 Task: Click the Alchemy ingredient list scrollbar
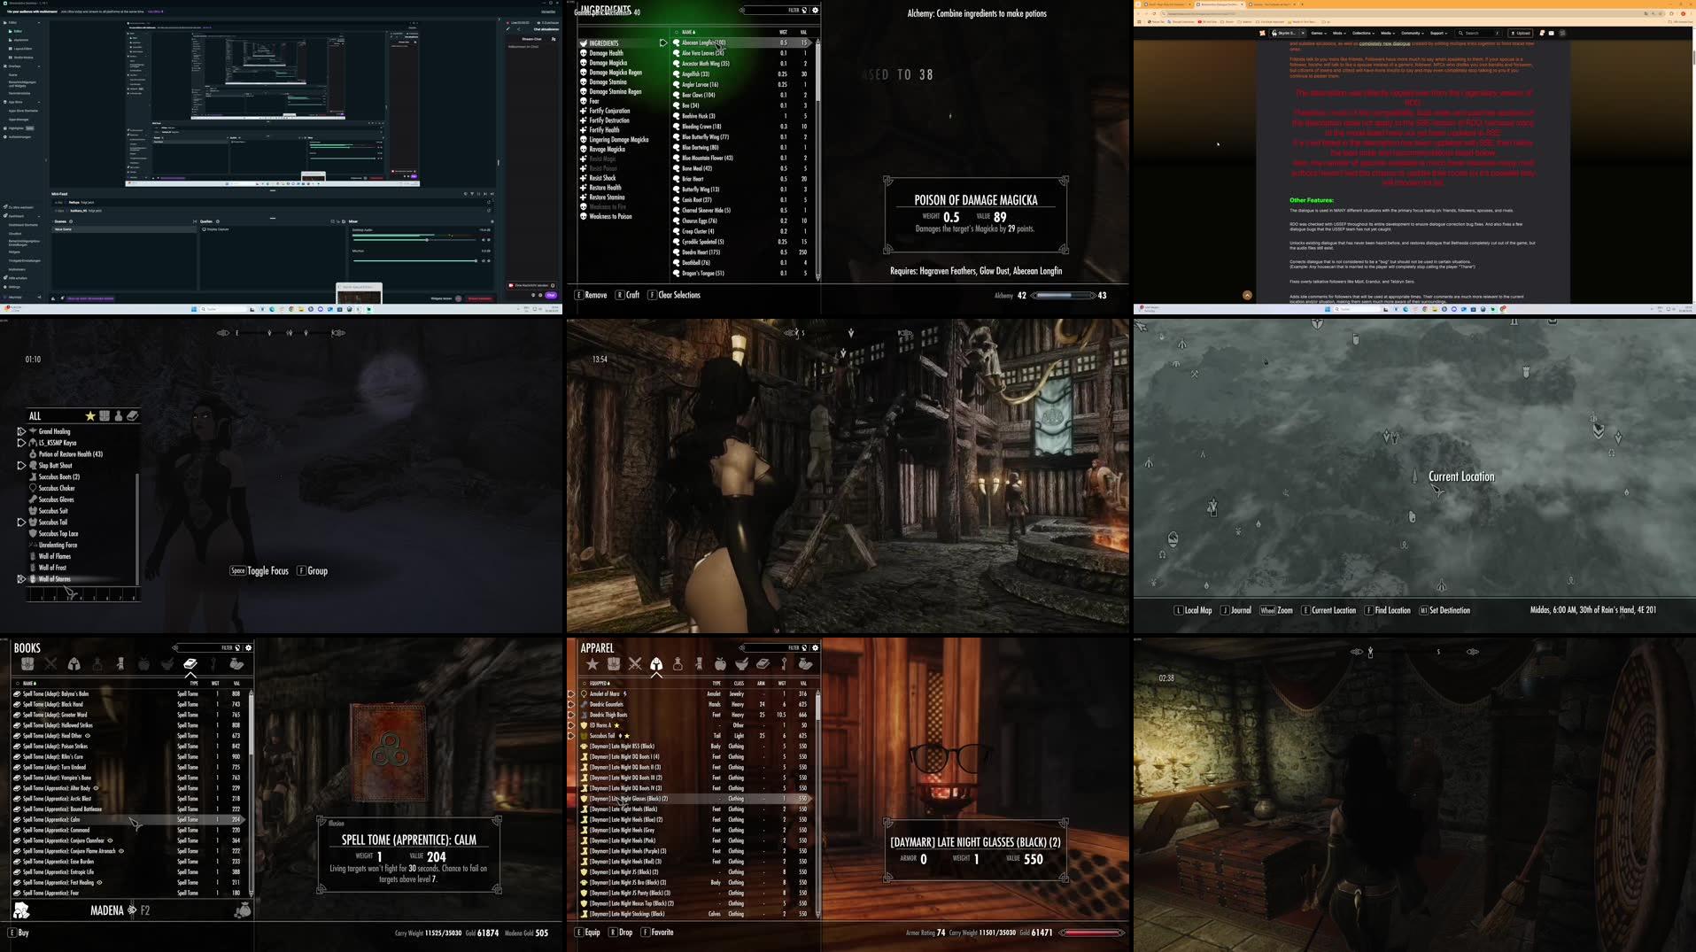(817, 159)
